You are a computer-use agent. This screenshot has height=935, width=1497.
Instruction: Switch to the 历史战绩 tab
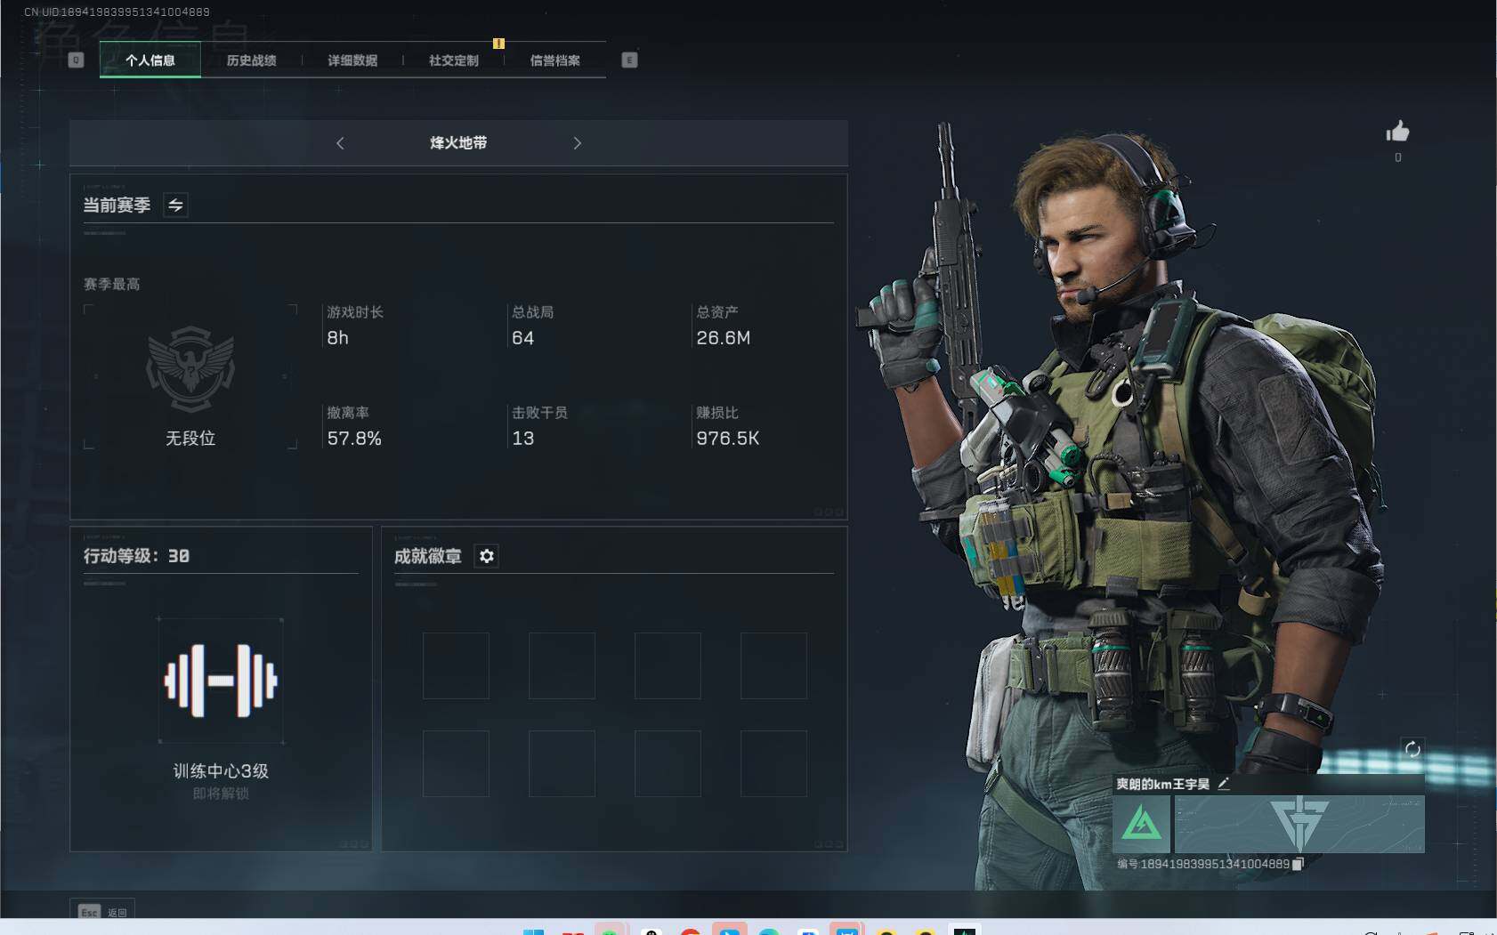(251, 60)
